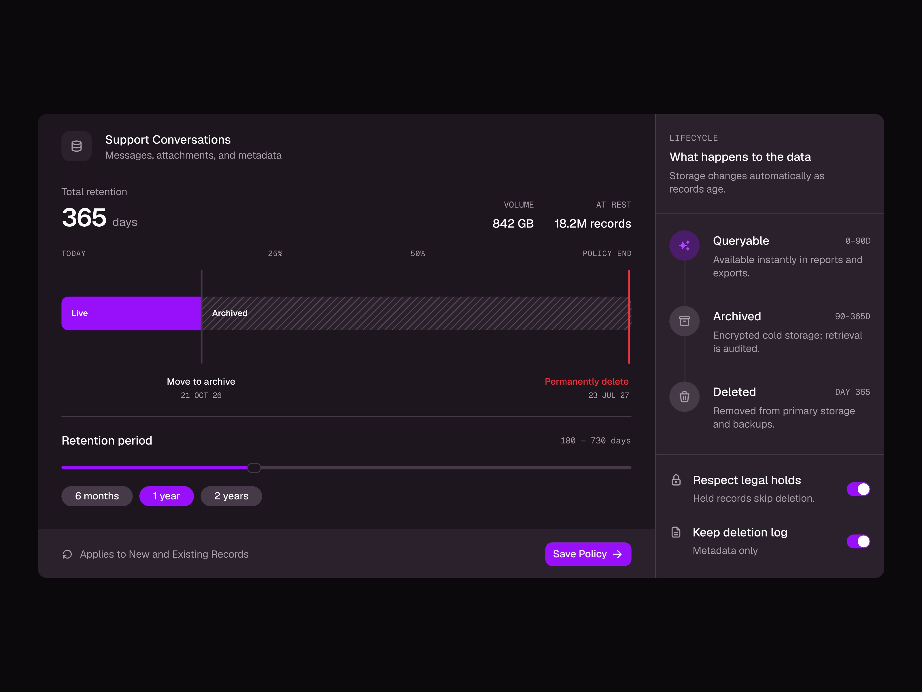Image resolution: width=922 pixels, height=692 pixels.
Task: Click the Available instantly in reports description
Action: click(x=788, y=266)
